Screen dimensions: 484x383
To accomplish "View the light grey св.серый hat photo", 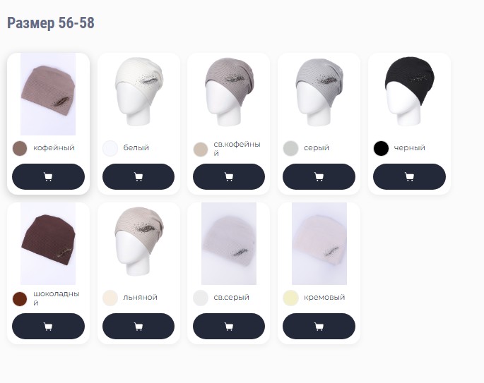I will tap(229, 243).
